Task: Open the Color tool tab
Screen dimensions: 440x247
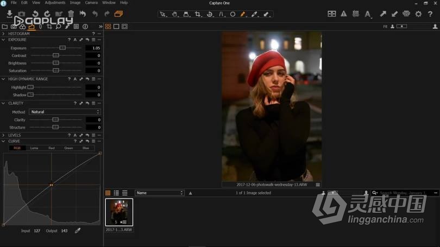Action: click(x=22, y=27)
